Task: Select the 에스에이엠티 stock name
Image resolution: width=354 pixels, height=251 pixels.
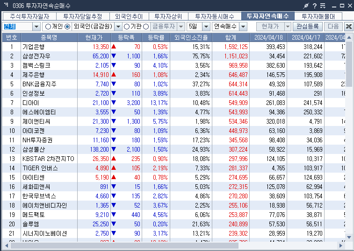Action: tap(39, 112)
